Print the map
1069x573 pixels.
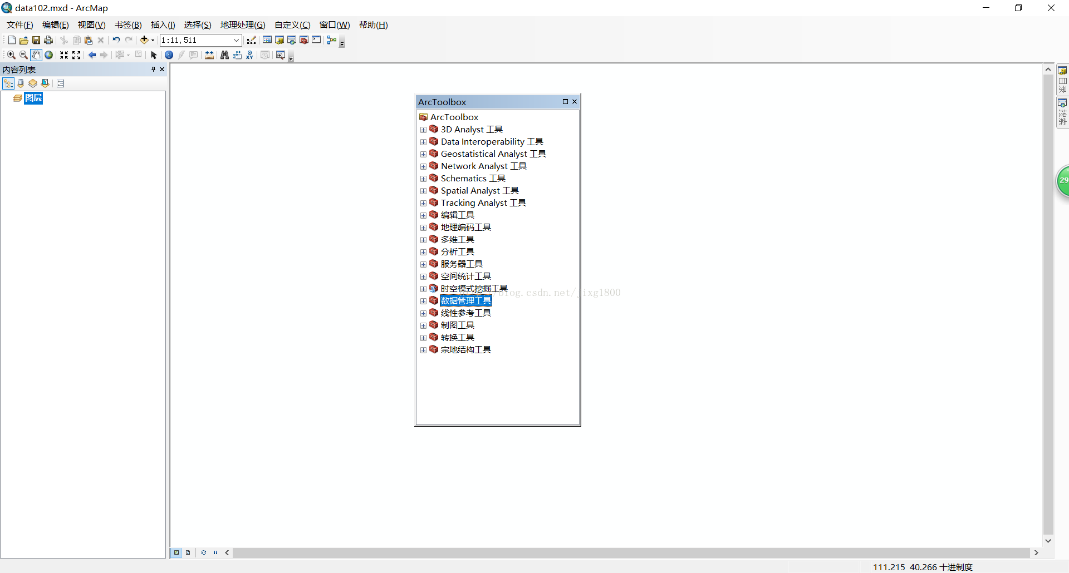pyautogui.click(x=48, y=40)
